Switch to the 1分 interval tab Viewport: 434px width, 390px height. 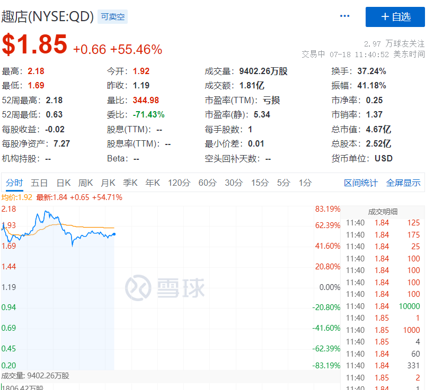point(305,183)
